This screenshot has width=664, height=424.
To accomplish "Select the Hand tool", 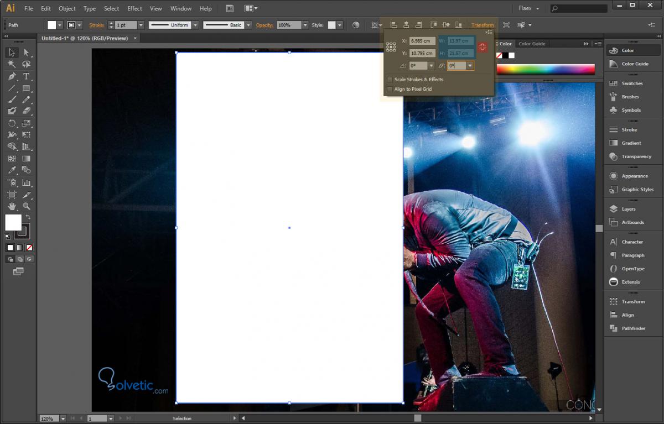I will [x=12, y=206].
